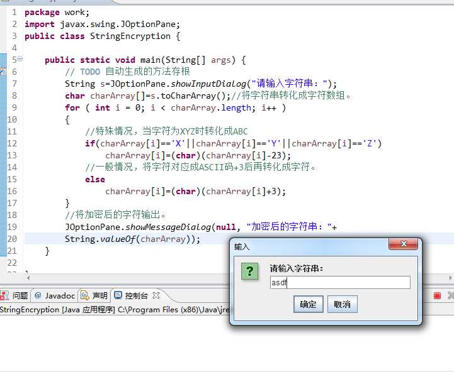Click the input field containing asdf
This screenshot has width=454, height=372.
[340, 282]
